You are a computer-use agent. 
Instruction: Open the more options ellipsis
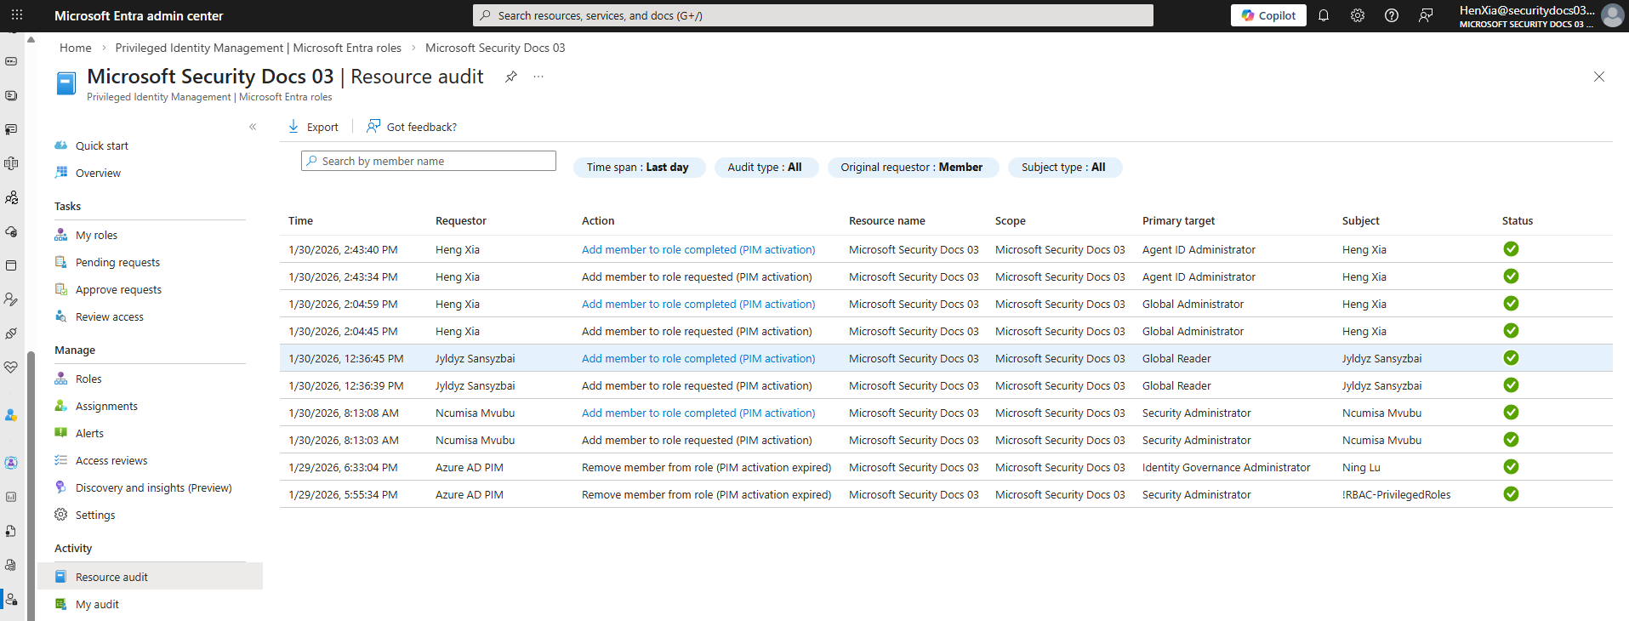[538, 77]
